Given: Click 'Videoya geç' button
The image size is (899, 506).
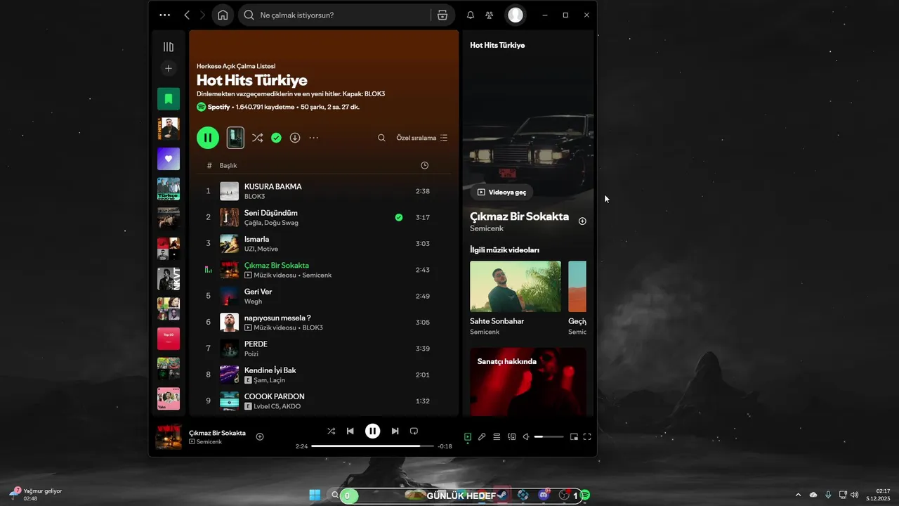Looking at the screenshot, I should (x=501, y=192).
